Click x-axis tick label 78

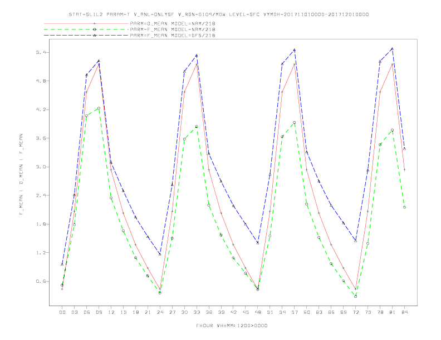pyautogui.click(x=380, y=312)
